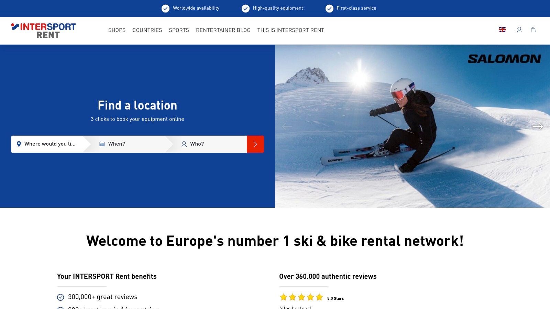Open THIS IS INTERSPORT RENT page
The image size is (550, 309).
tap(291, 30)
